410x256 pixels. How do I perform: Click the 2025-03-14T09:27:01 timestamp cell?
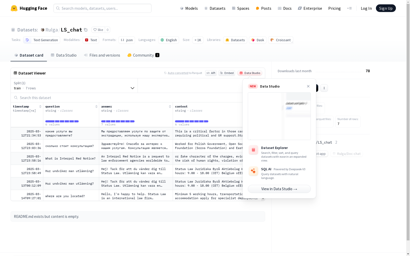pyautogui.click(x=27, y=196)
